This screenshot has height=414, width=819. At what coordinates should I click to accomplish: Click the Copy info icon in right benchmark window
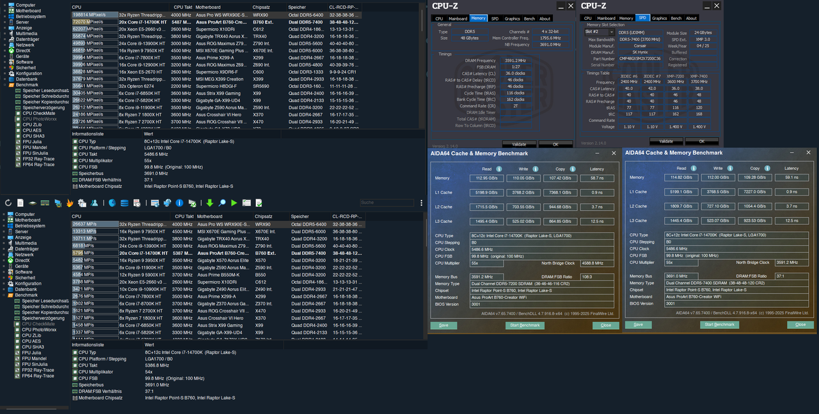point(768,168)
